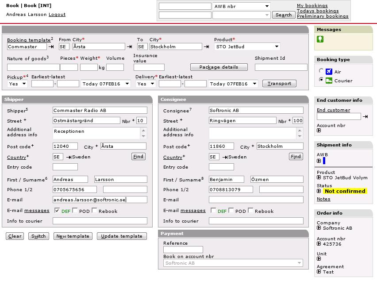Click the Nature of goods input field
The width and height of the screenshot is (377, 281).
(x=34, y=67)
